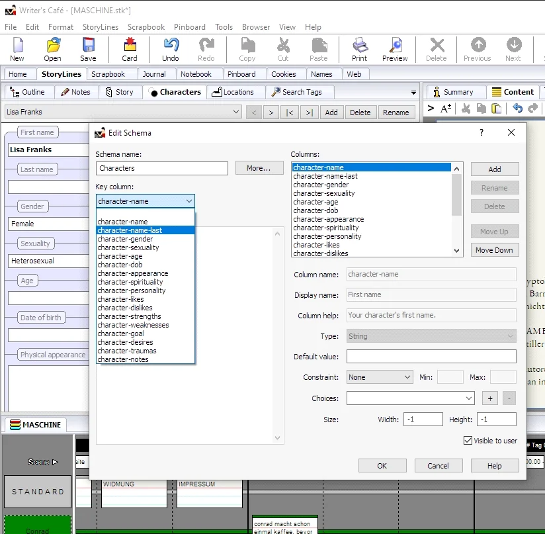
Task: Click the Help button in the dialog
Action: (x=495, y=465)
